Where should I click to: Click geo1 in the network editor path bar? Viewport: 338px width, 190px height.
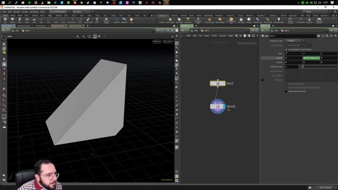tap(206, 31)
